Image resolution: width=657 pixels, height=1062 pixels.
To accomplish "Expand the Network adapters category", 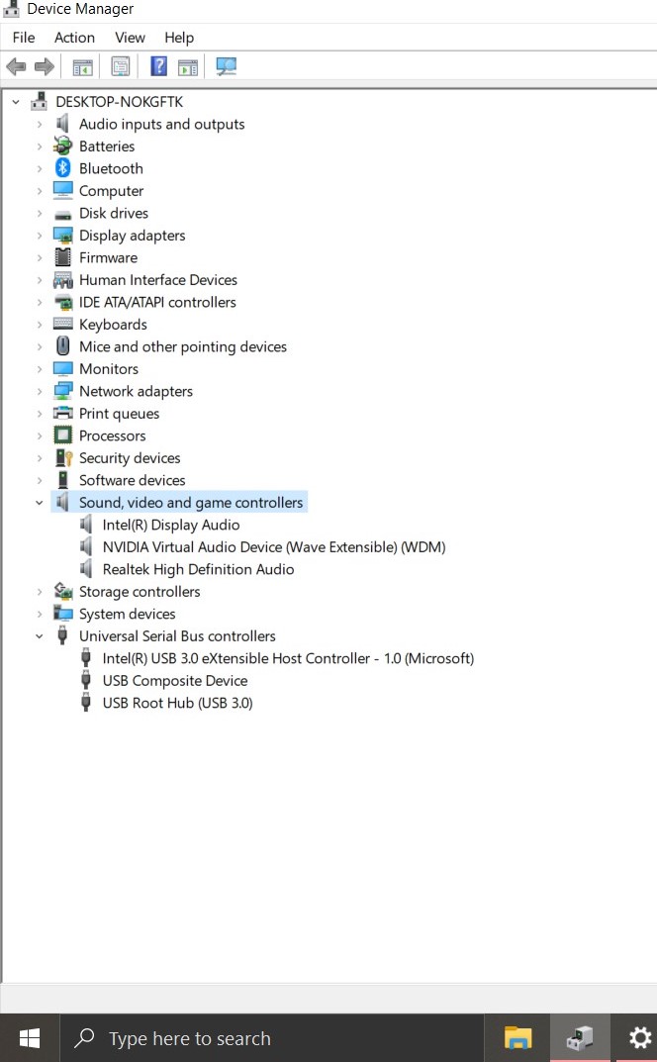I will (40, 392).
